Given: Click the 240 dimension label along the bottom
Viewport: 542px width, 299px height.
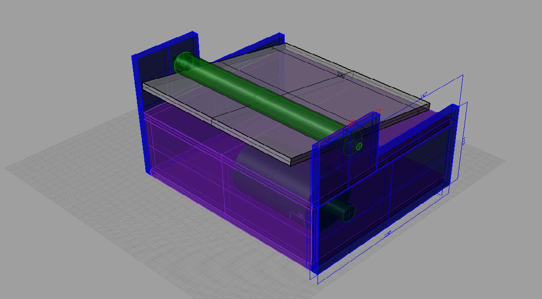Looking at the screenshot, I should click(387, 234).
